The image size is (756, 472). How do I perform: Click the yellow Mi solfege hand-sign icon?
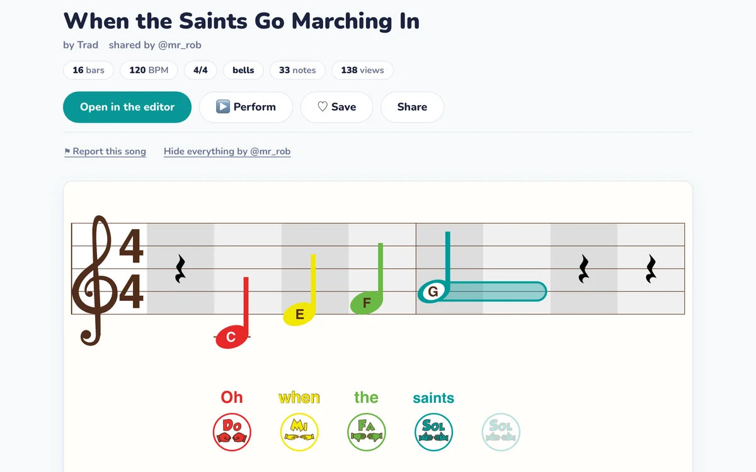coord(299,432)
